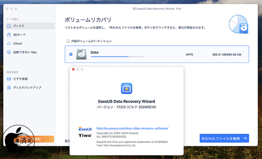
Task: Click the ボリュームリカバリ heading
Action: [x=88, y=20]
